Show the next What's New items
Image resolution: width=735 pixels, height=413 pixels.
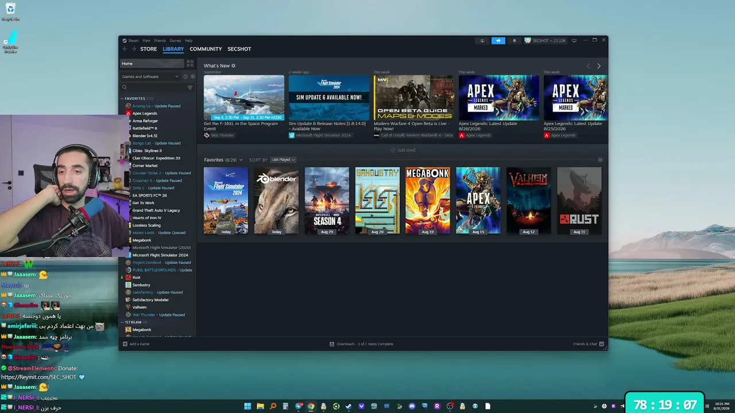(598, 66)
